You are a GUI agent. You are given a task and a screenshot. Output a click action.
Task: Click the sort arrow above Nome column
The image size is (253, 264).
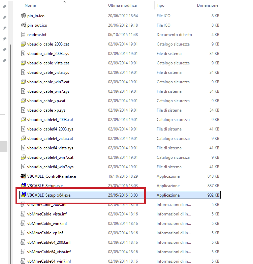click(x=64, y=2)
